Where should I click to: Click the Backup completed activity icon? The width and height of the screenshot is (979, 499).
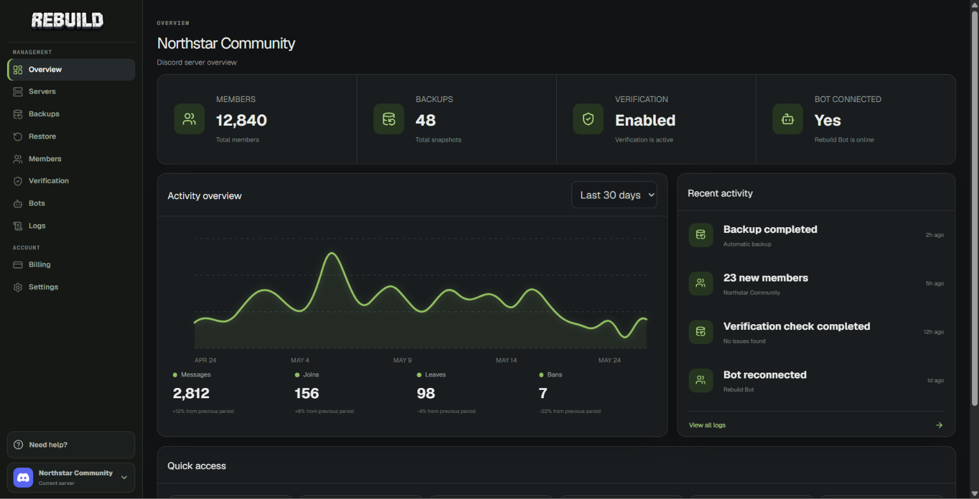(701, 235)
